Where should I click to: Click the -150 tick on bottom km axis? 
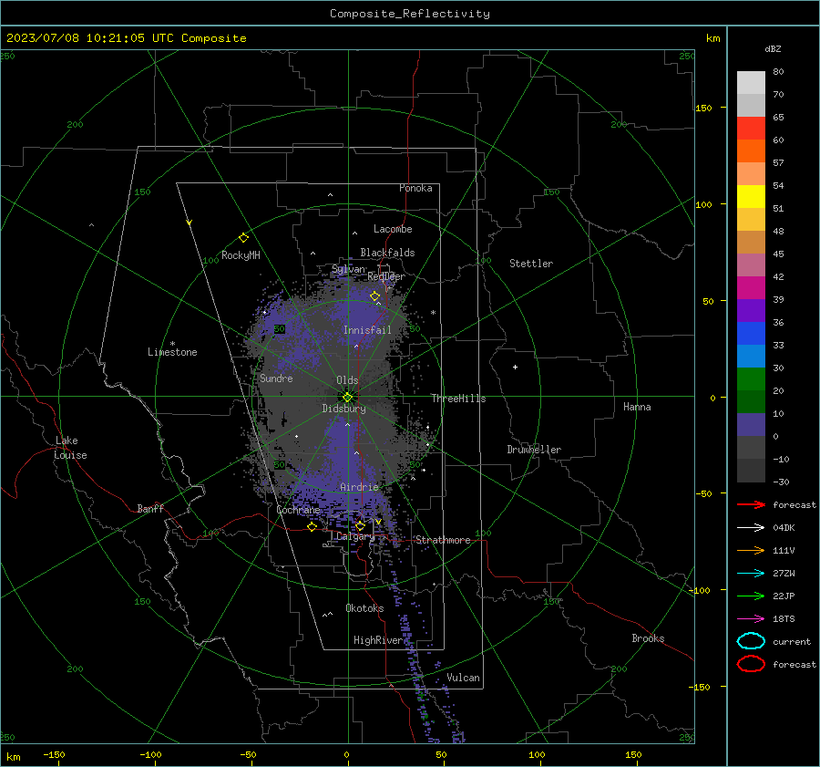54,754
